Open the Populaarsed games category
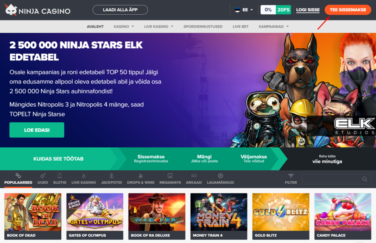Image resolution: width=376 pixels, height=243 pixels. (x=18, y=179)
